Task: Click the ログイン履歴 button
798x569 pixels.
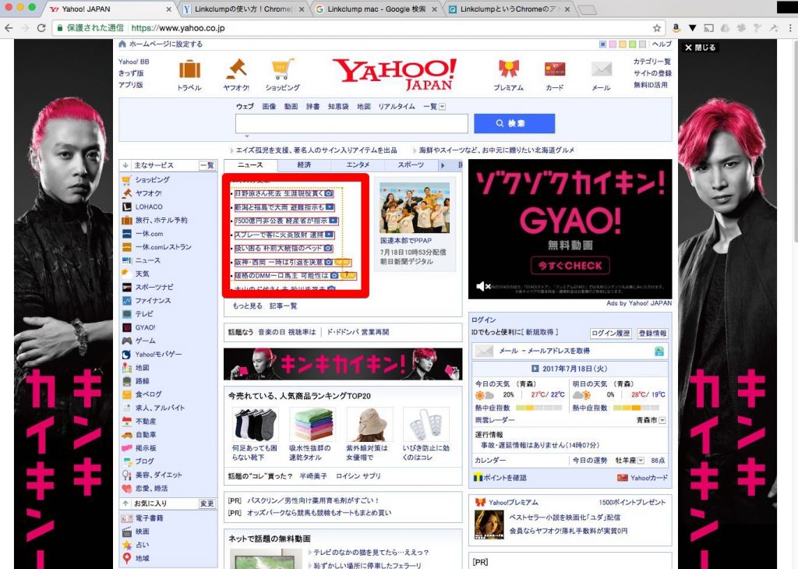Action: click(610, 334)
